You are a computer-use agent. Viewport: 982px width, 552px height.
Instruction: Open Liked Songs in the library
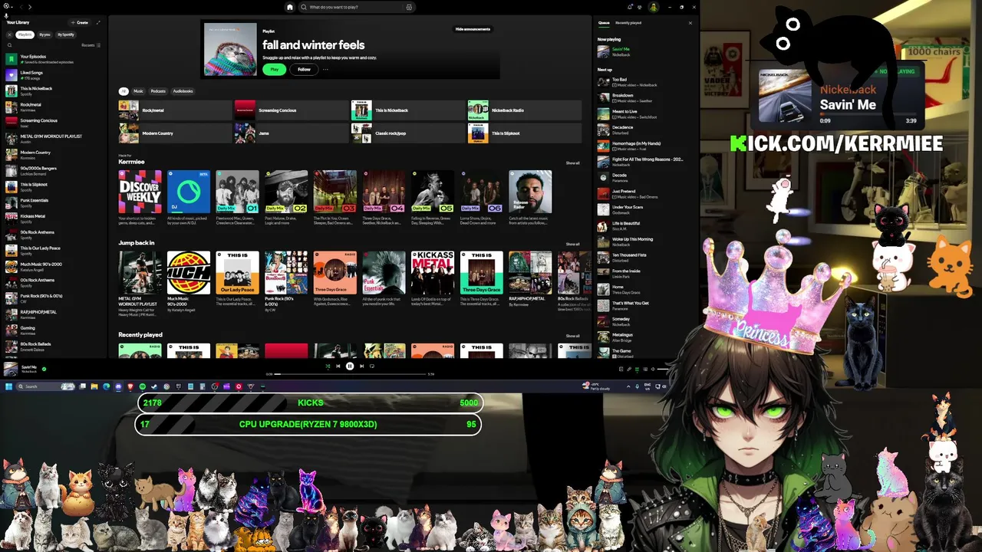pyautogui.click(x=54, y=75)
